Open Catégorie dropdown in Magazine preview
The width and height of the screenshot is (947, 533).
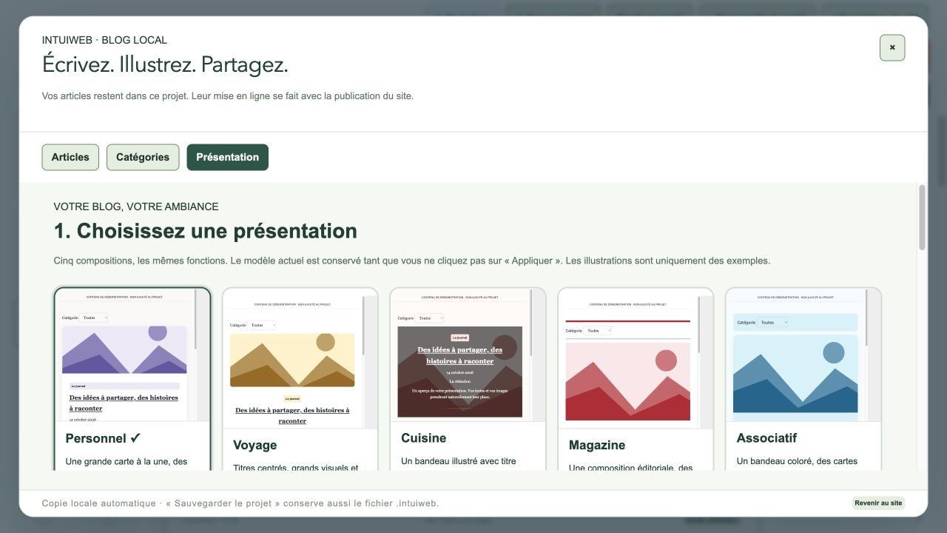(598, 331)
